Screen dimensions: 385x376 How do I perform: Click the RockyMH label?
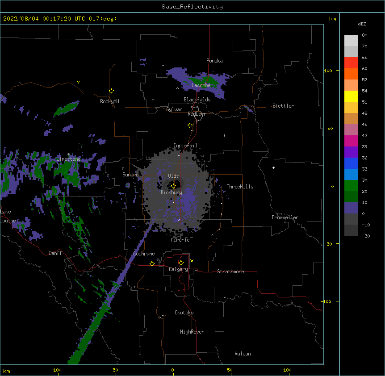109,101
